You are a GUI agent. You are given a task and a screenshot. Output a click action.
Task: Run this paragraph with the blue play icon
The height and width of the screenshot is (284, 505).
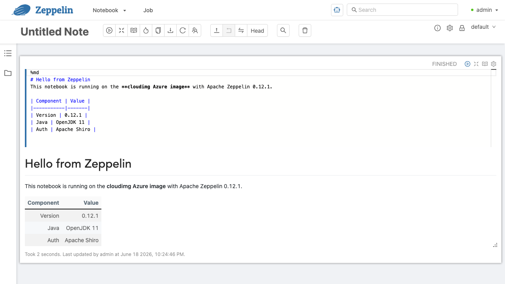click(468, 64)
